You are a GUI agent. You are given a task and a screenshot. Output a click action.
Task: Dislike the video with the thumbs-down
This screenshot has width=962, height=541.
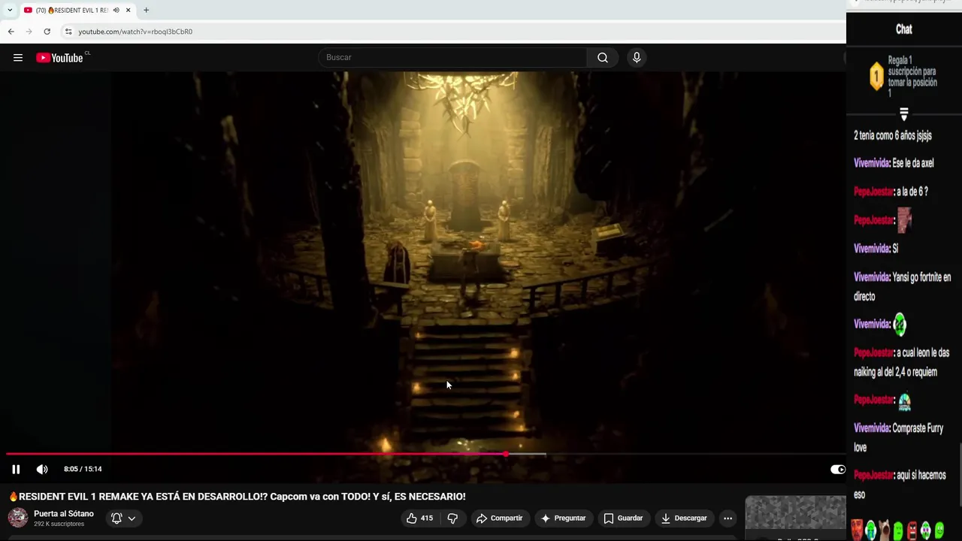(x=452, y=518)
